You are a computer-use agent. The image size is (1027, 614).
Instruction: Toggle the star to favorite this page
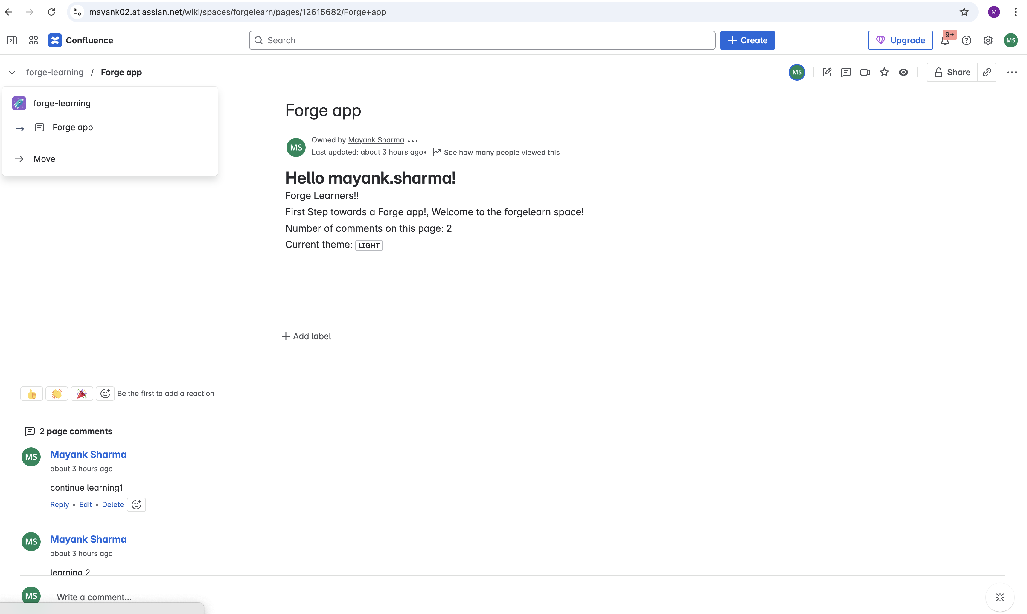click(x=884, y=72)
